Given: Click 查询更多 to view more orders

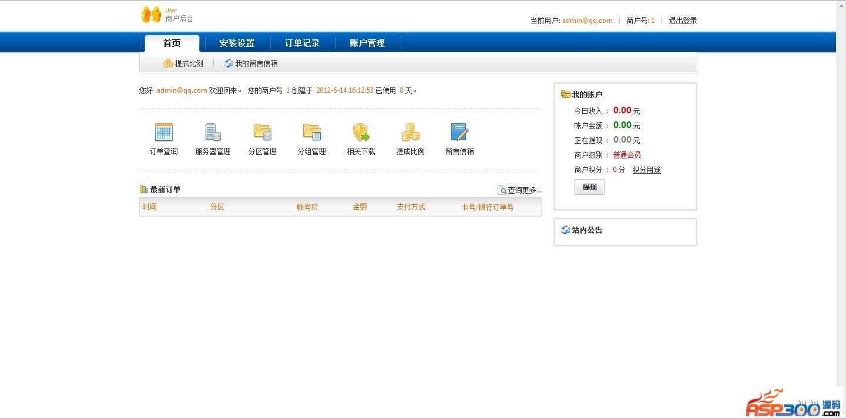Looking at the screenshot, I should [x=520, y=190].
